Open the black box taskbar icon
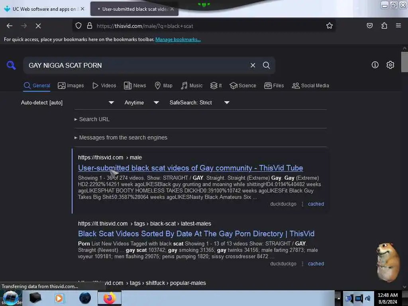408x306 pixels. 35,298
